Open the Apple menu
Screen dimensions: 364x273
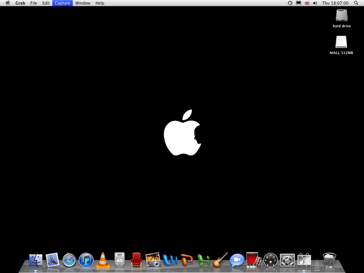coord(8,3)
